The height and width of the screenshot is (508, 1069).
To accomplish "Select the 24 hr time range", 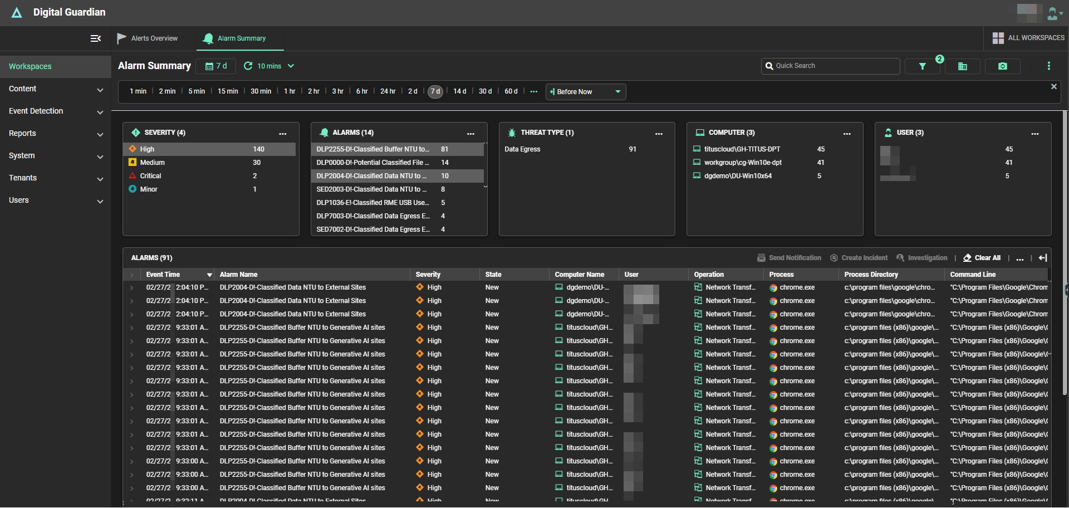I will pyautogui.click(x=388, y=91).
